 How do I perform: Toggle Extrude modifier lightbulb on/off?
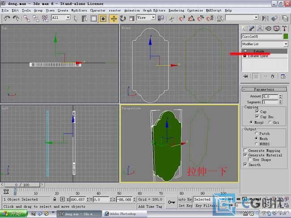pos(245,51)
